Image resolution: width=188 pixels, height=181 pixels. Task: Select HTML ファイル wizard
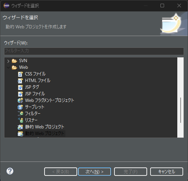coord(38,81)
